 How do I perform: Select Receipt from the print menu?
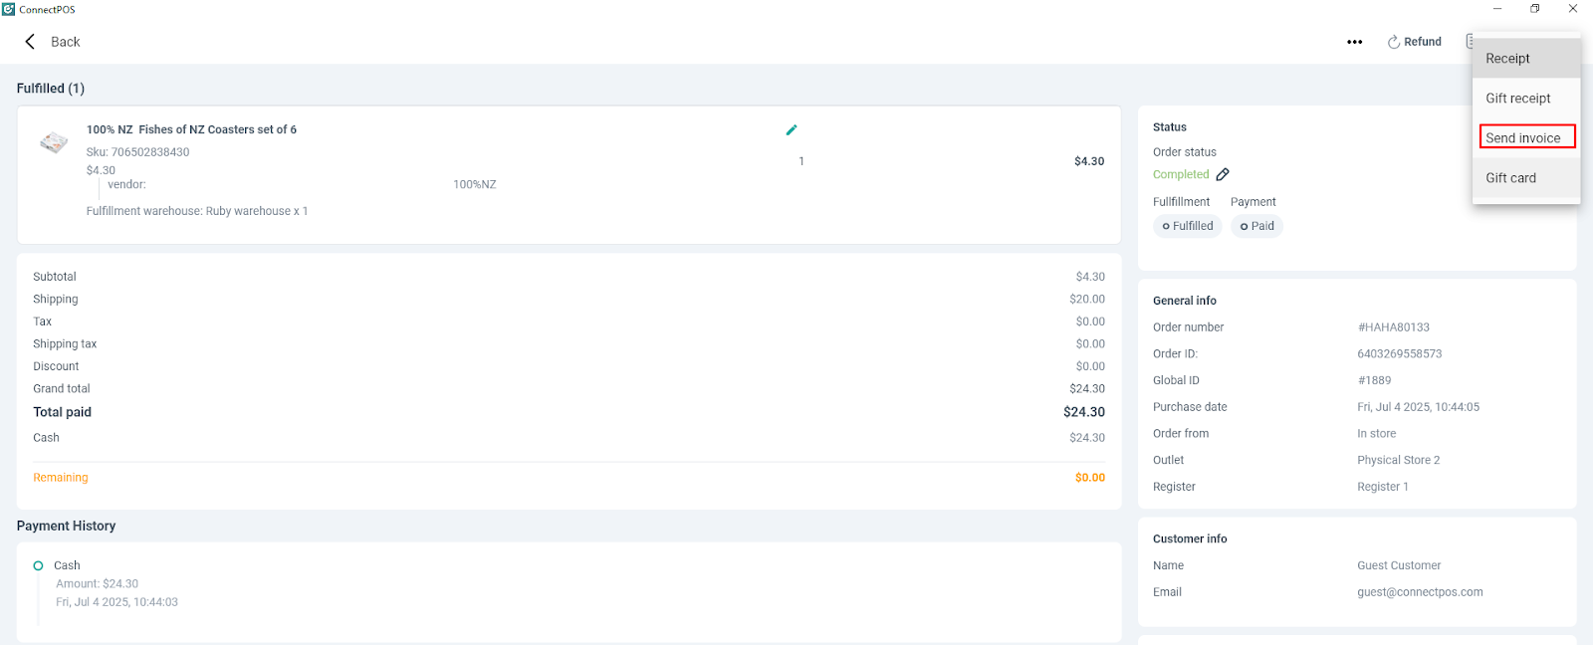point(1507,59)
